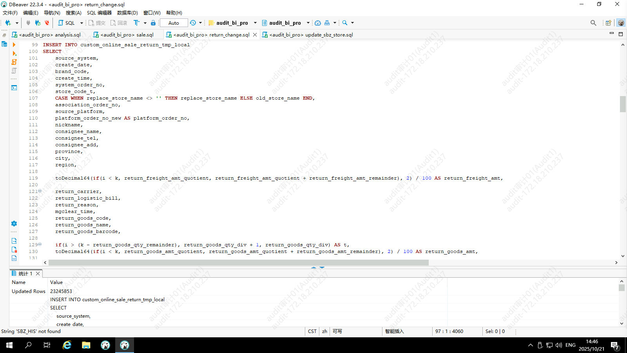Open Internet Explorer from the taskbar
This screenshot has height=353, width=627.
(67, 345)
